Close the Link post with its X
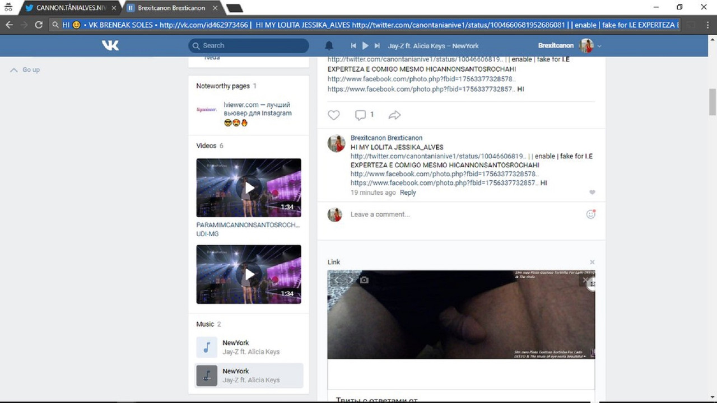This screenshot has width=717, height=403. tap(592, 262)
